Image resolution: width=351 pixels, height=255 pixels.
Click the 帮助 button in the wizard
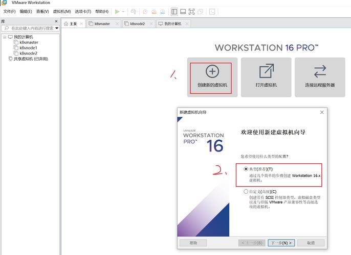pyautogui.click(x=193, y=243)
